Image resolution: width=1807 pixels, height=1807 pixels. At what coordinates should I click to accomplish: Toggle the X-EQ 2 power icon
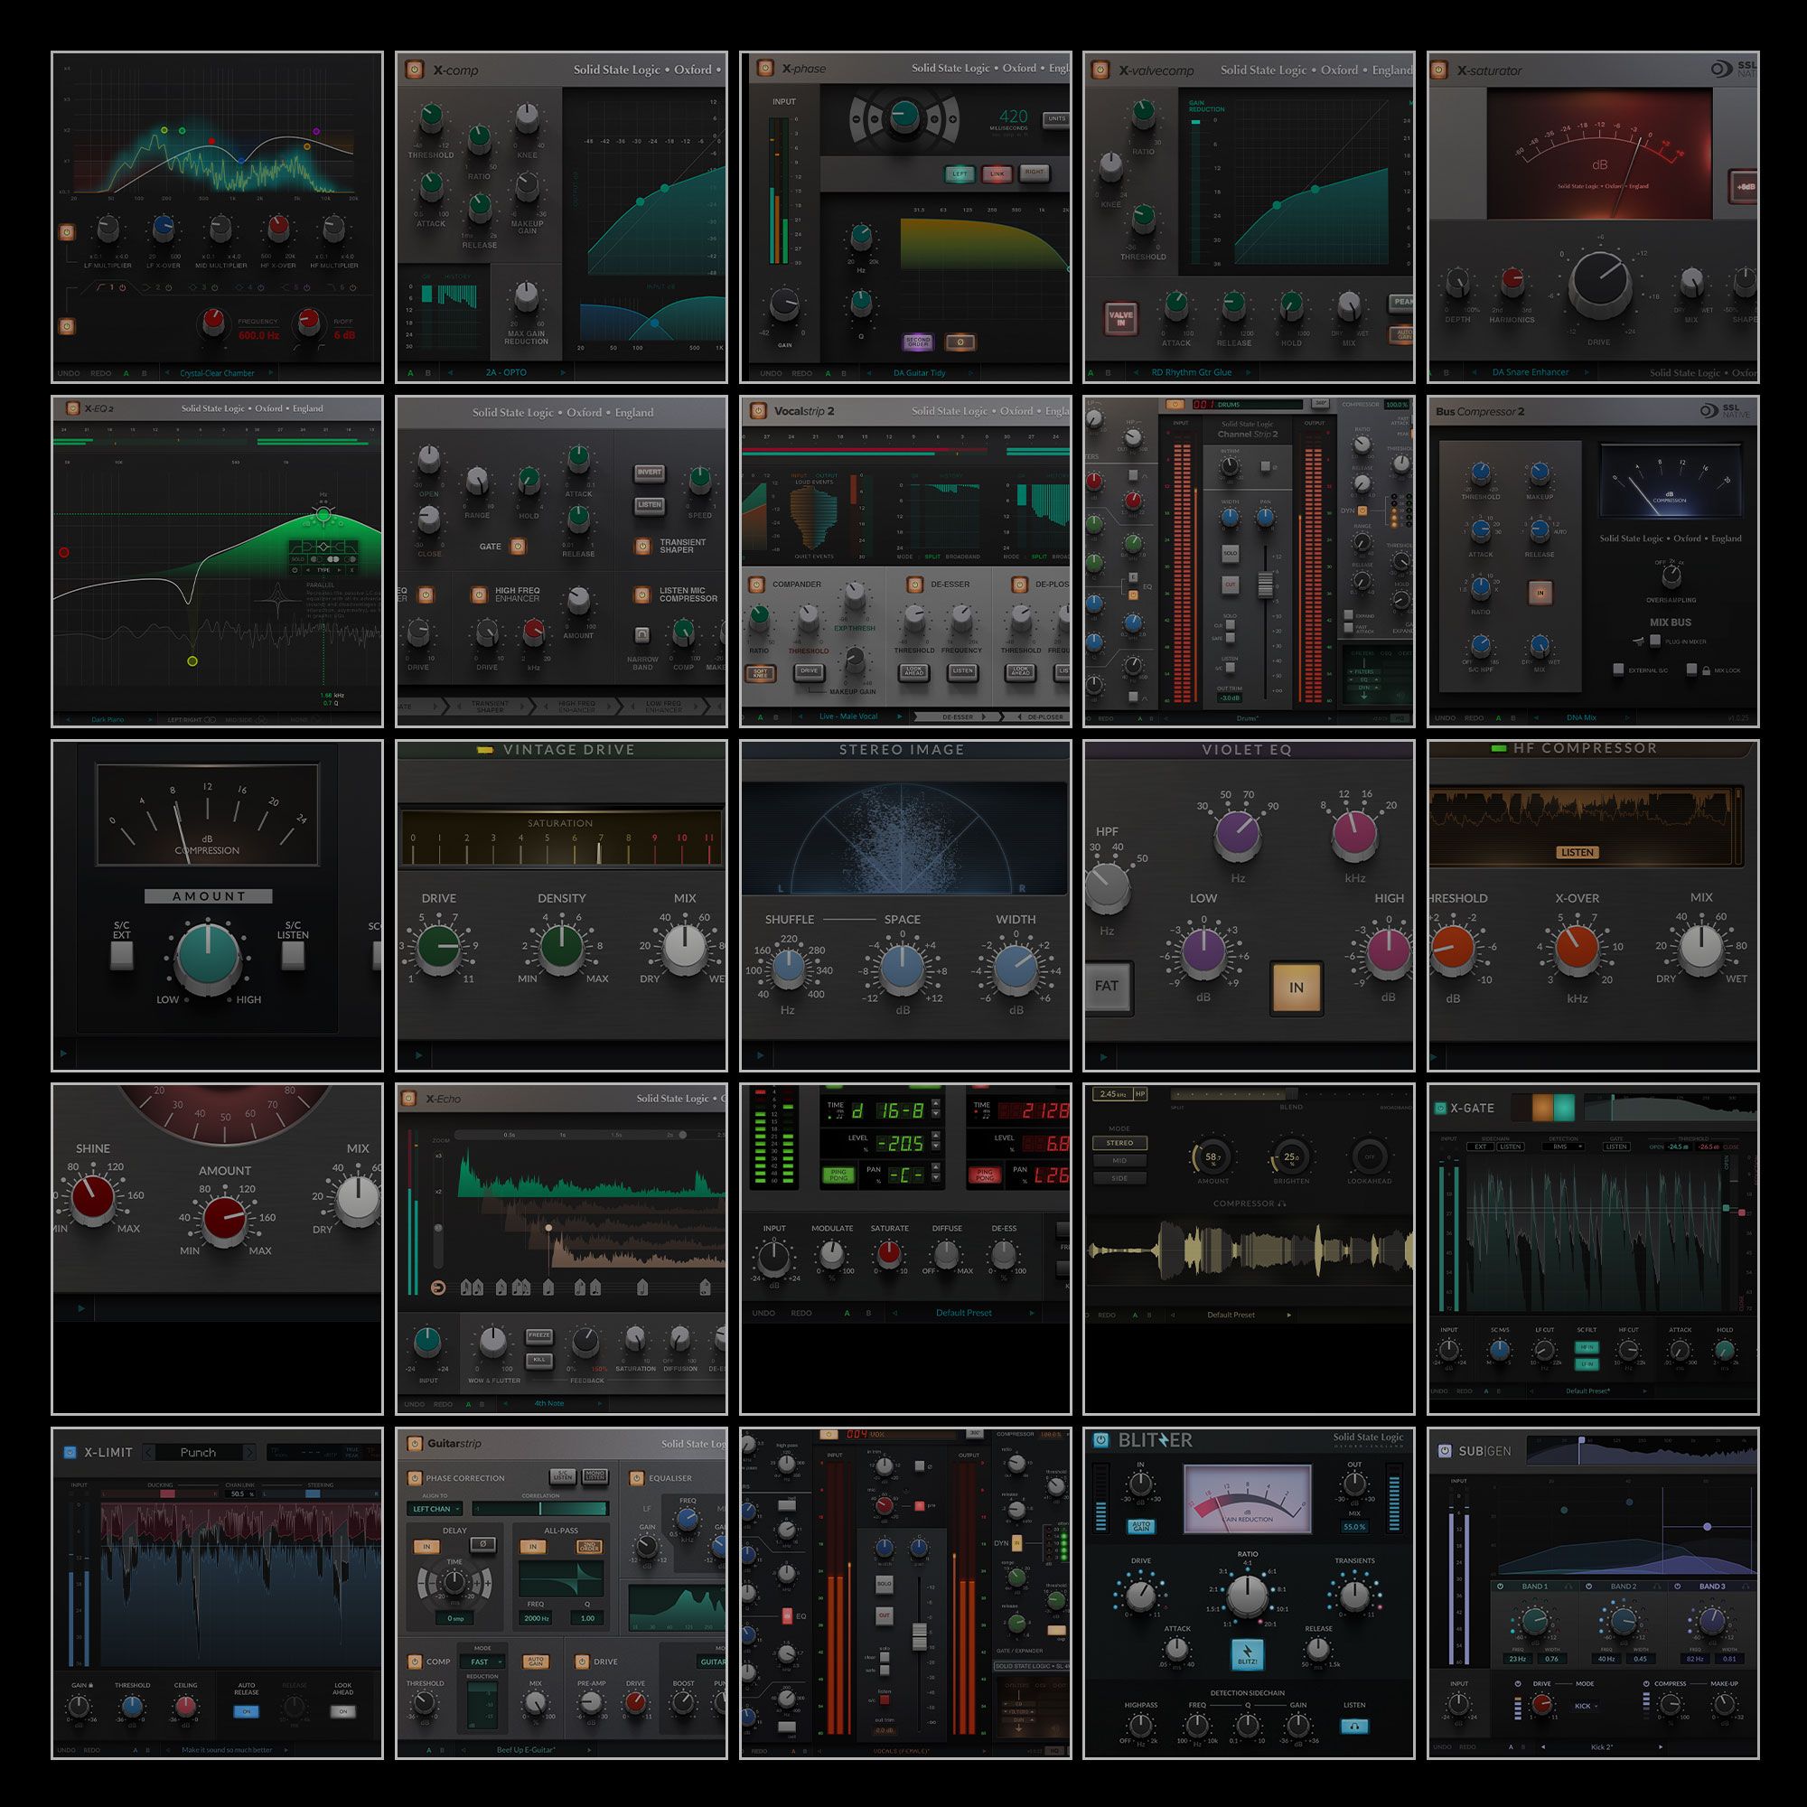point(72,408)
